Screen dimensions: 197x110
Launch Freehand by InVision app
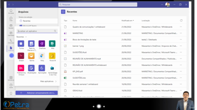(21, 68)
